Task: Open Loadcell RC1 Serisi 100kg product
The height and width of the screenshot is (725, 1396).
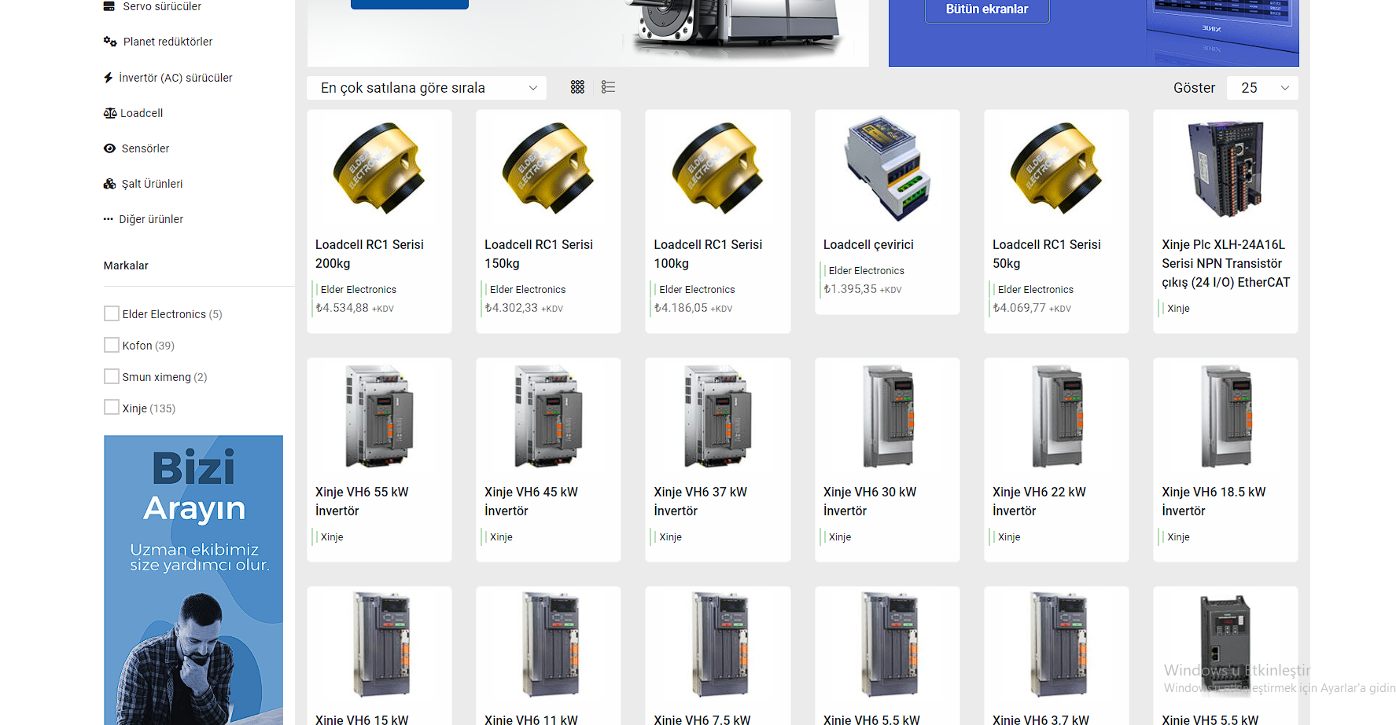Action: (x=708, y=254)
